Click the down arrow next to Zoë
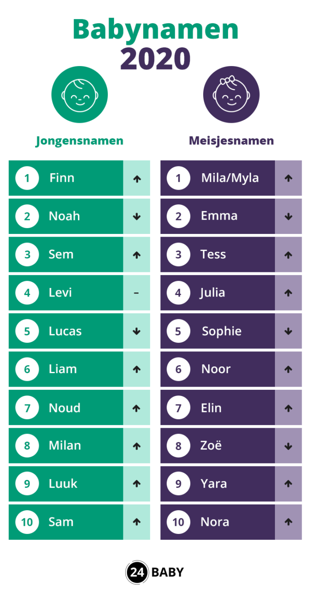 (x=288, y=446)
